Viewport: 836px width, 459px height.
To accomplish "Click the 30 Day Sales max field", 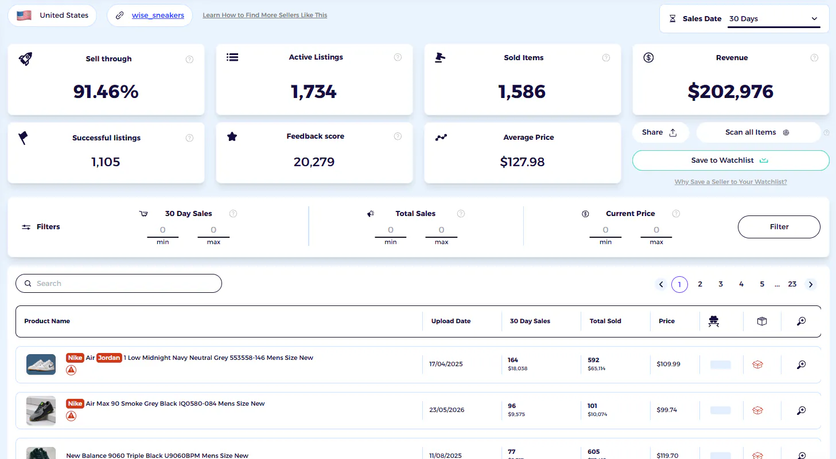I will click(213, 230).
